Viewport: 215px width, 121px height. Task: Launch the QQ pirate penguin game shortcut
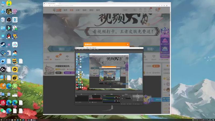click(15, 53)
